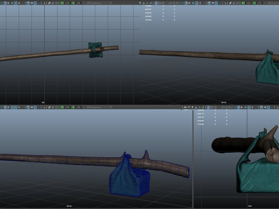Image resolution: width=279 pixels, height=209 pixels.
Task: Toggle X-ray active components in top-left view panel
Action: [53, 3]
